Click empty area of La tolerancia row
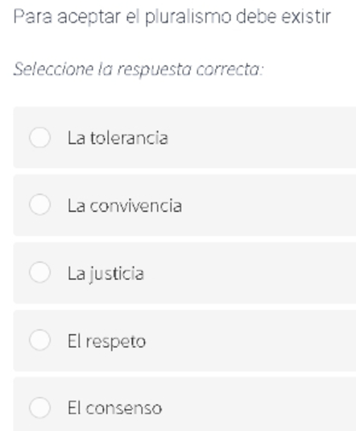Viewport: 356px width, 431px height. (260, 137)
